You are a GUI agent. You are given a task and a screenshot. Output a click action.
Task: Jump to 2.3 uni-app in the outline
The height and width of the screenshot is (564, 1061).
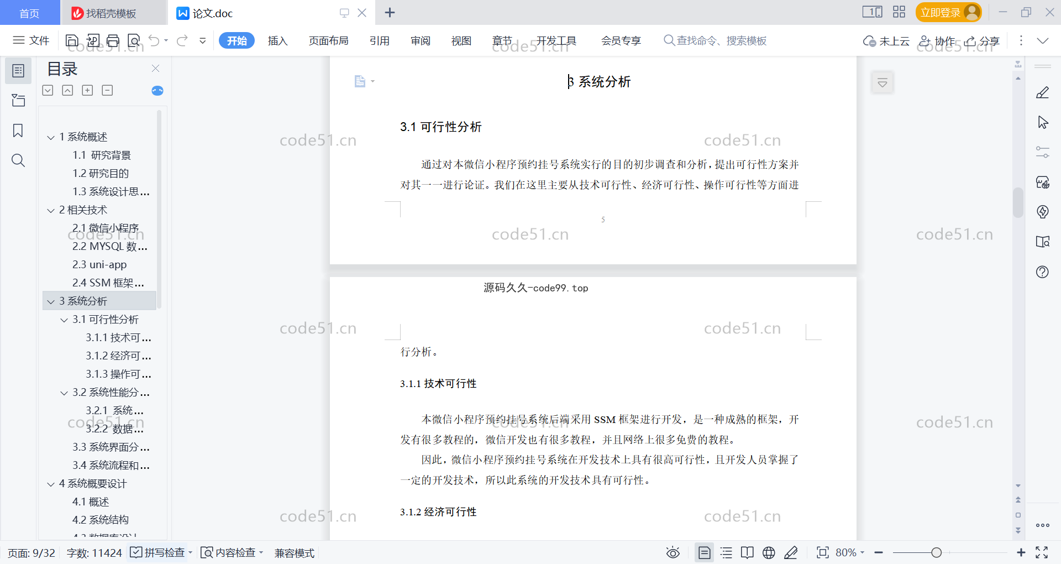99,265
